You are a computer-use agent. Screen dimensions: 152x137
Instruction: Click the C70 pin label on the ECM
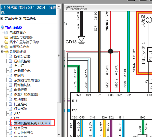[x=78, y=95]
